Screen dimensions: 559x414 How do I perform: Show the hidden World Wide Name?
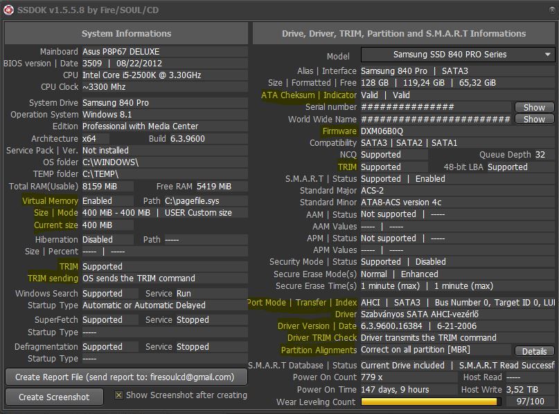point(534,119)
